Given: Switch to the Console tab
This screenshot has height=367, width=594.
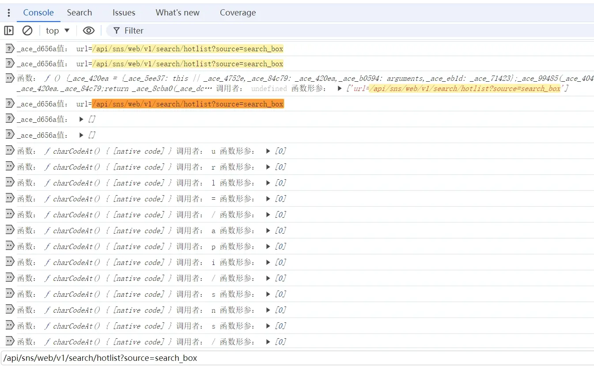Looking at the screenshot, I should tap(38, 13).
